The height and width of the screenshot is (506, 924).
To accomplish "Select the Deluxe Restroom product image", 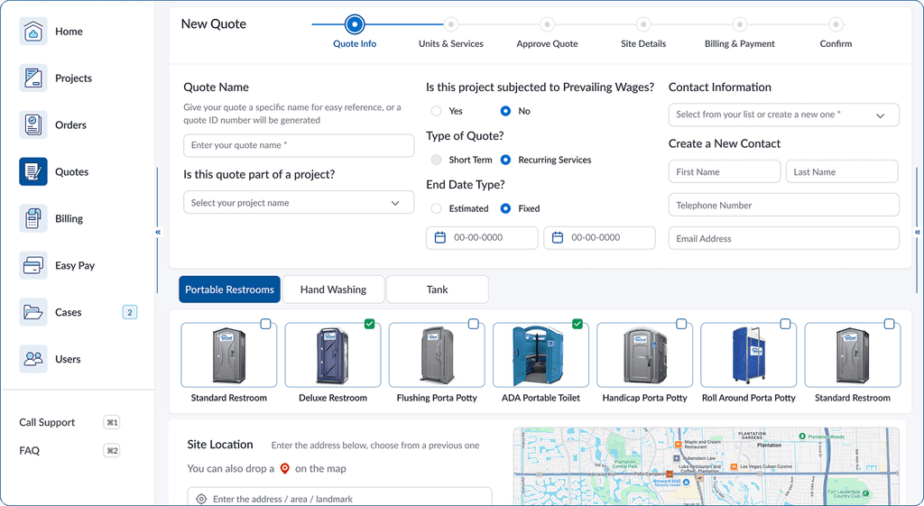I will point(333,355).
